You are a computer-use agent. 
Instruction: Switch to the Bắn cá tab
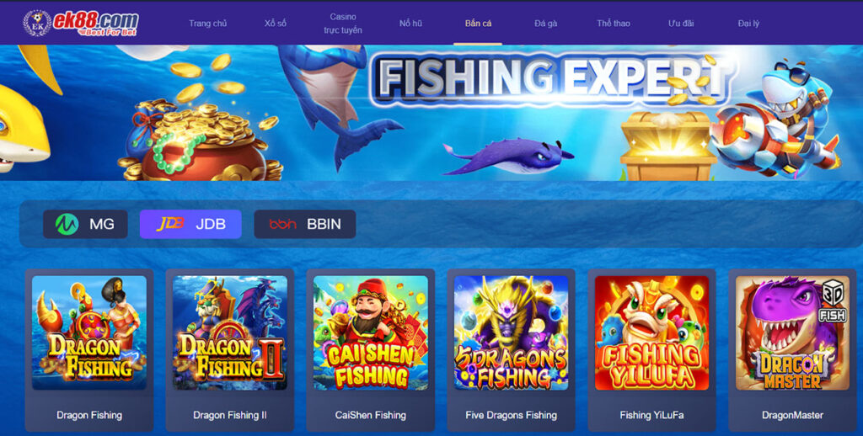479,24
